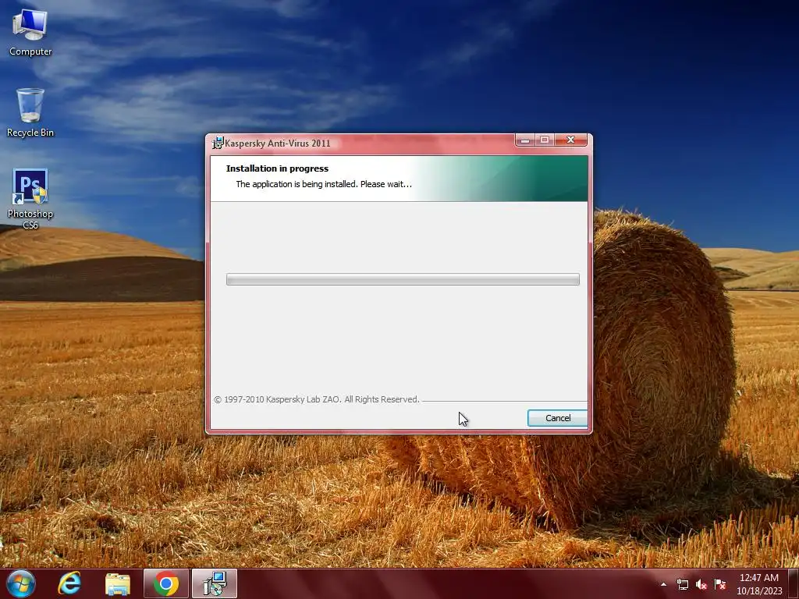Click "The application is being installed" text
Screen dimensions: 799x599
[324, 184]
